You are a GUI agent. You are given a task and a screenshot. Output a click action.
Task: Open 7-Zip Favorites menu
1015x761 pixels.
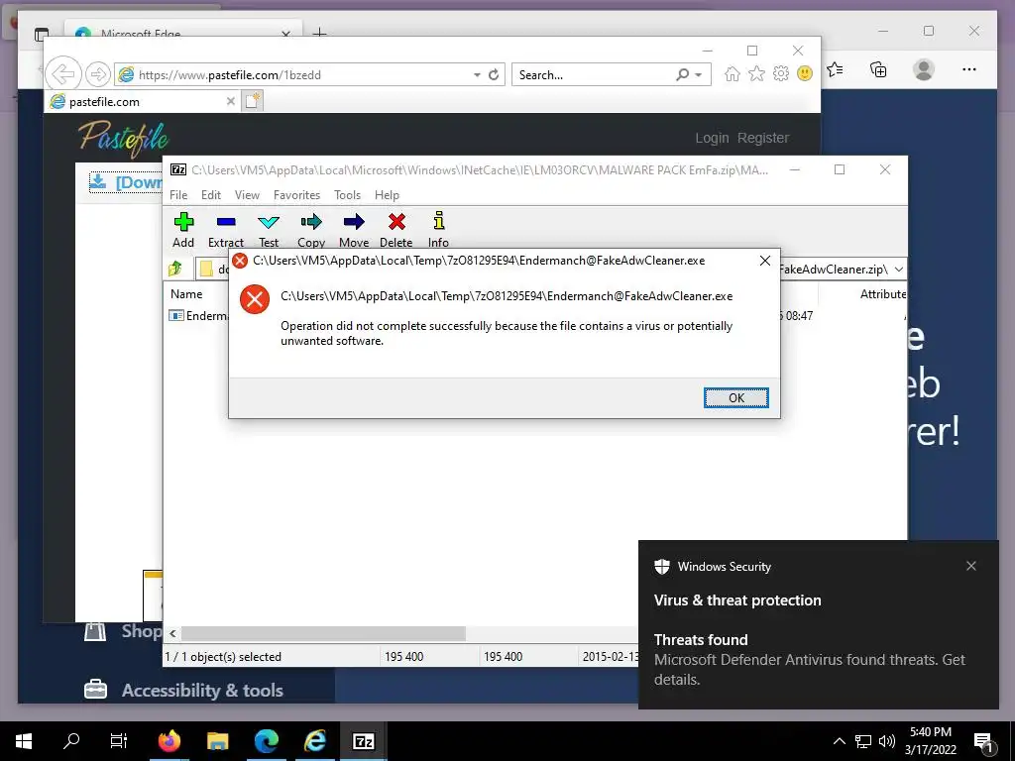tap(297, 195)
